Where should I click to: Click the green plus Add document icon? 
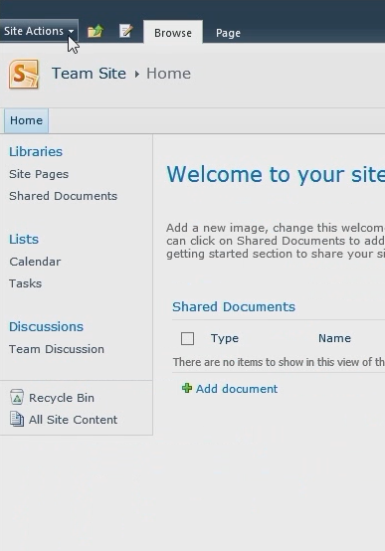[x=187, y=388]
